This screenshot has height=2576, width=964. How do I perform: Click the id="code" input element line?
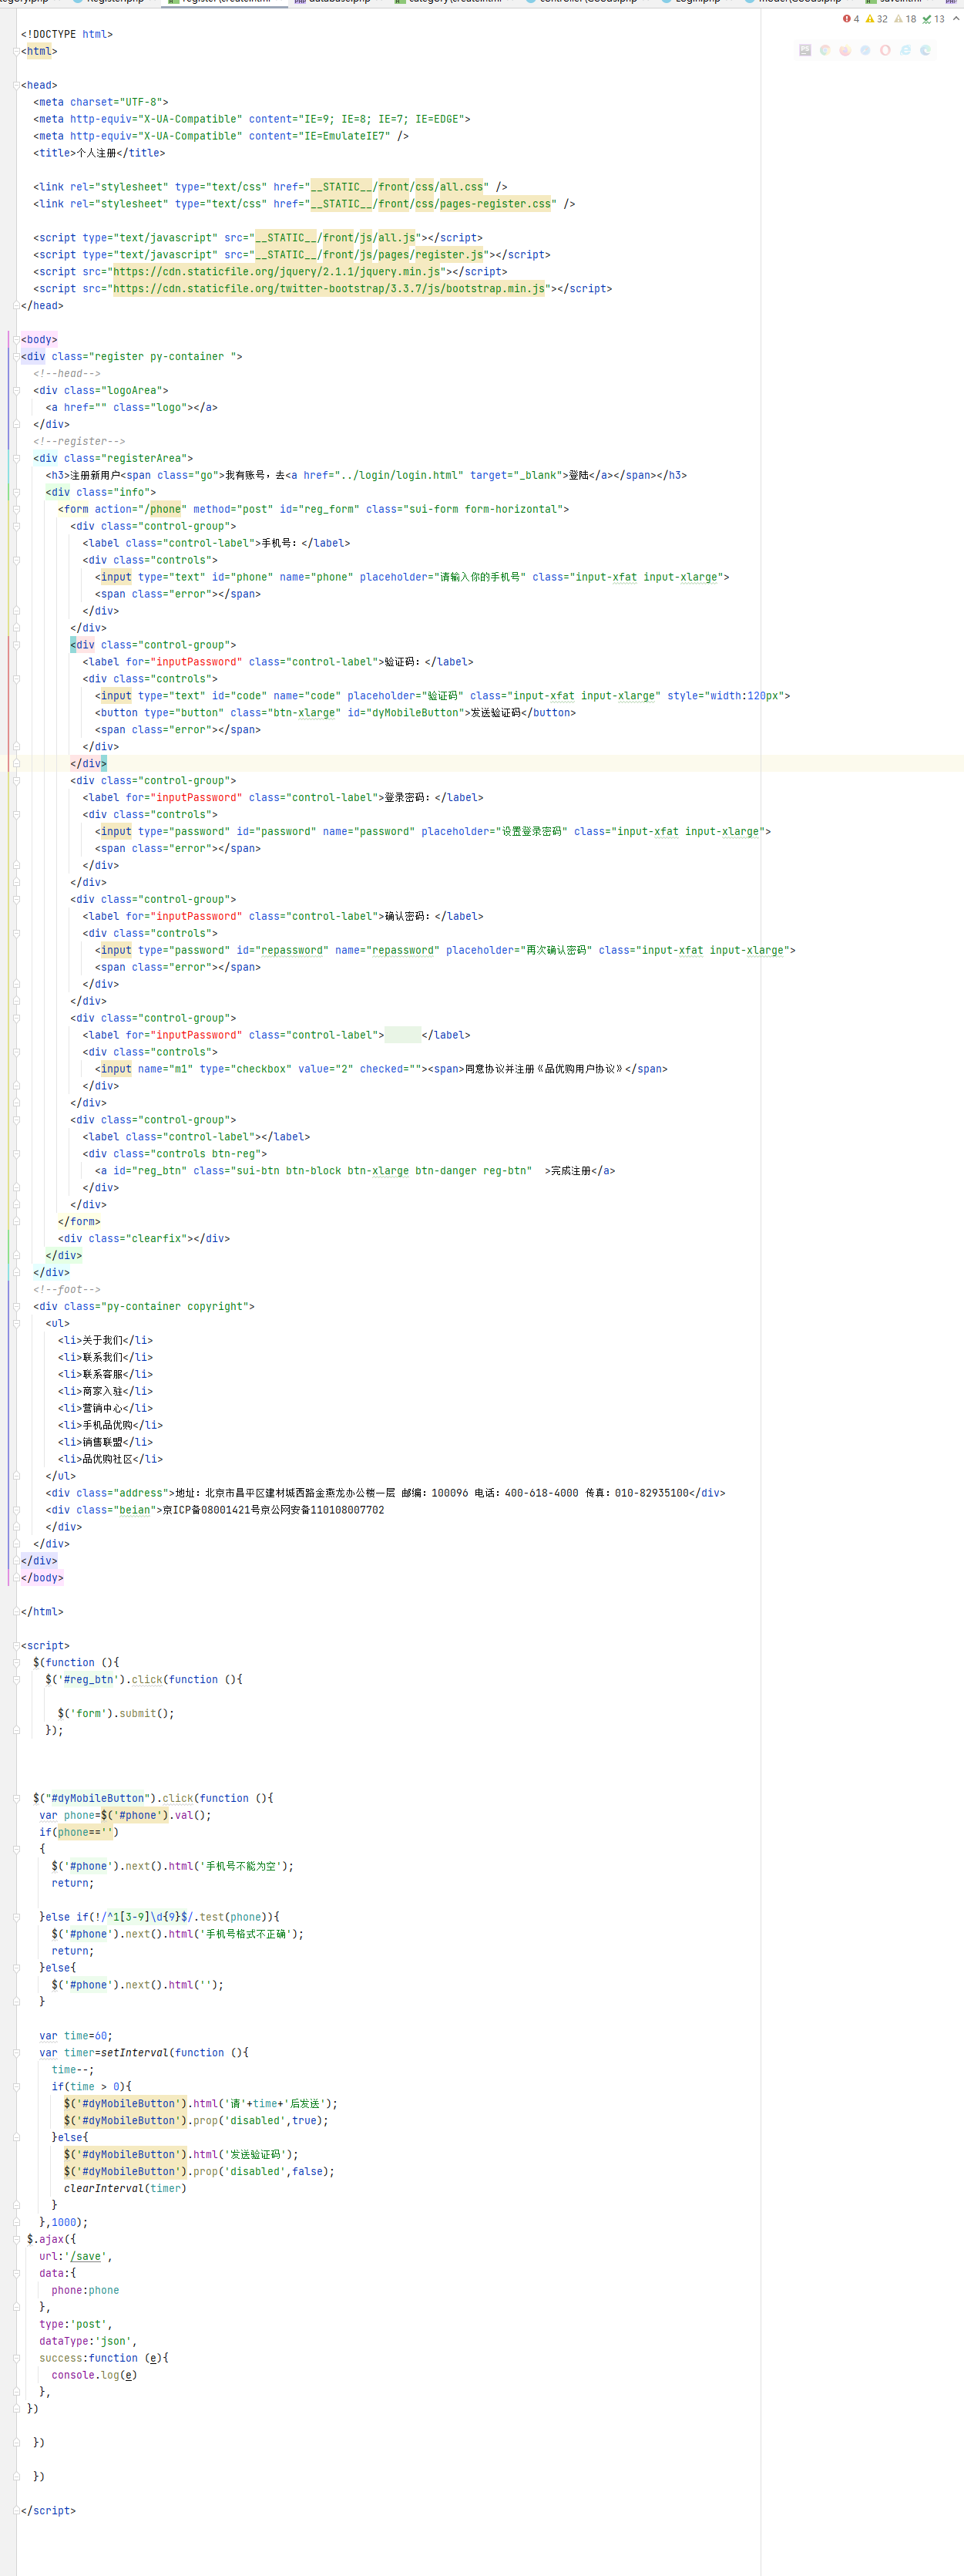click(x=442, y=697)
